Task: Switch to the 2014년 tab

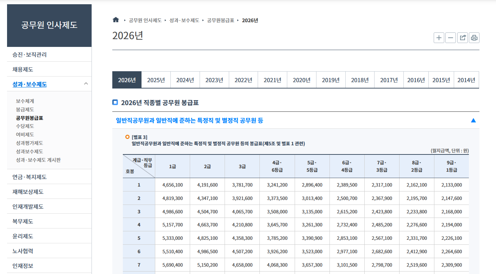Action: tap(466, 80)
